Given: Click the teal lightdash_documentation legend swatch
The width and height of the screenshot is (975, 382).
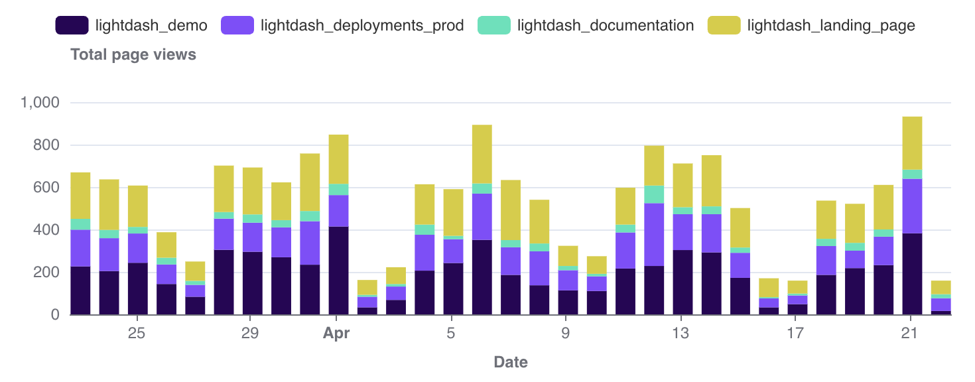Looking at the screenshot, I should click(494, 26).
